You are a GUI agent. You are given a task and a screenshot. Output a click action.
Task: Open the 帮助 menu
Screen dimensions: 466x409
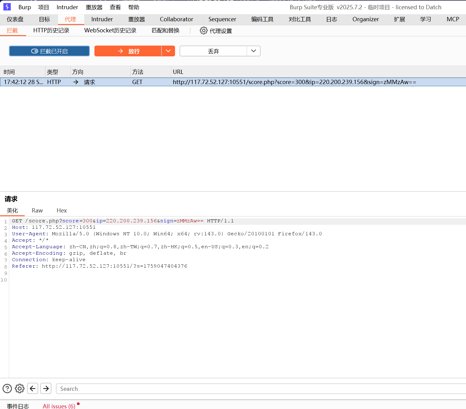point(134,7)
